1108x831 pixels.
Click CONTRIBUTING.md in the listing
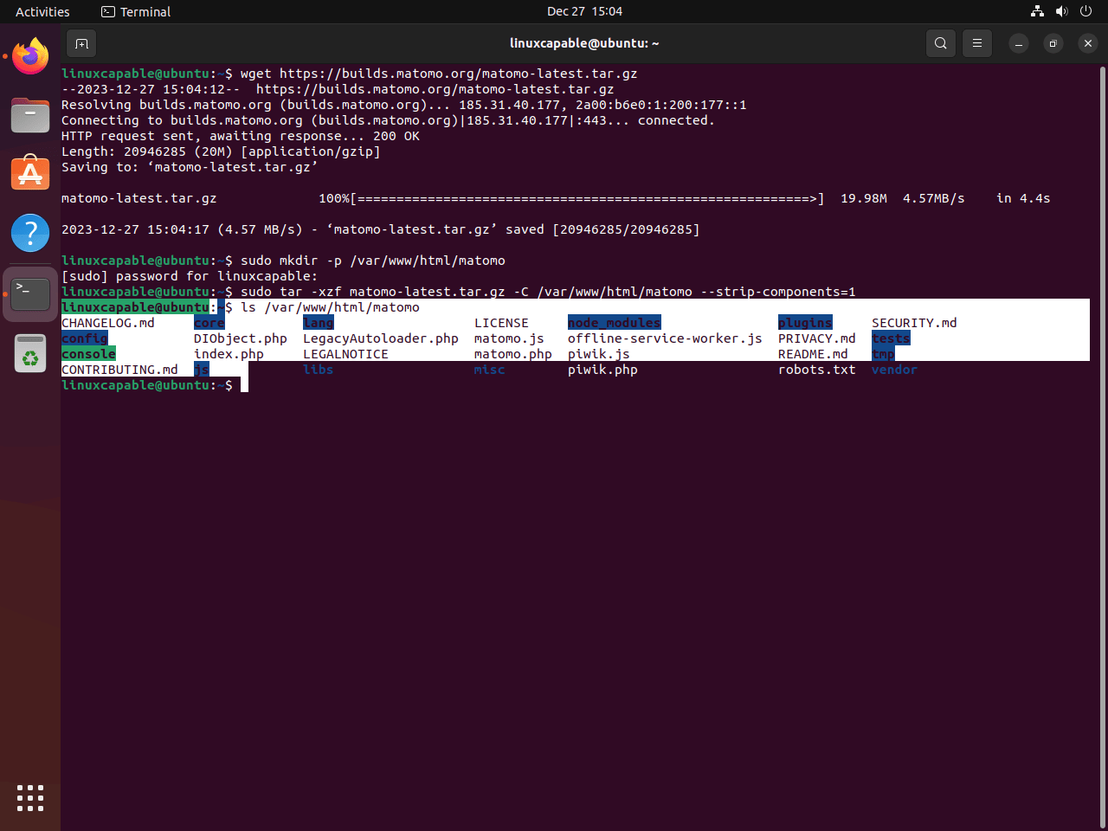pos(119,370)
